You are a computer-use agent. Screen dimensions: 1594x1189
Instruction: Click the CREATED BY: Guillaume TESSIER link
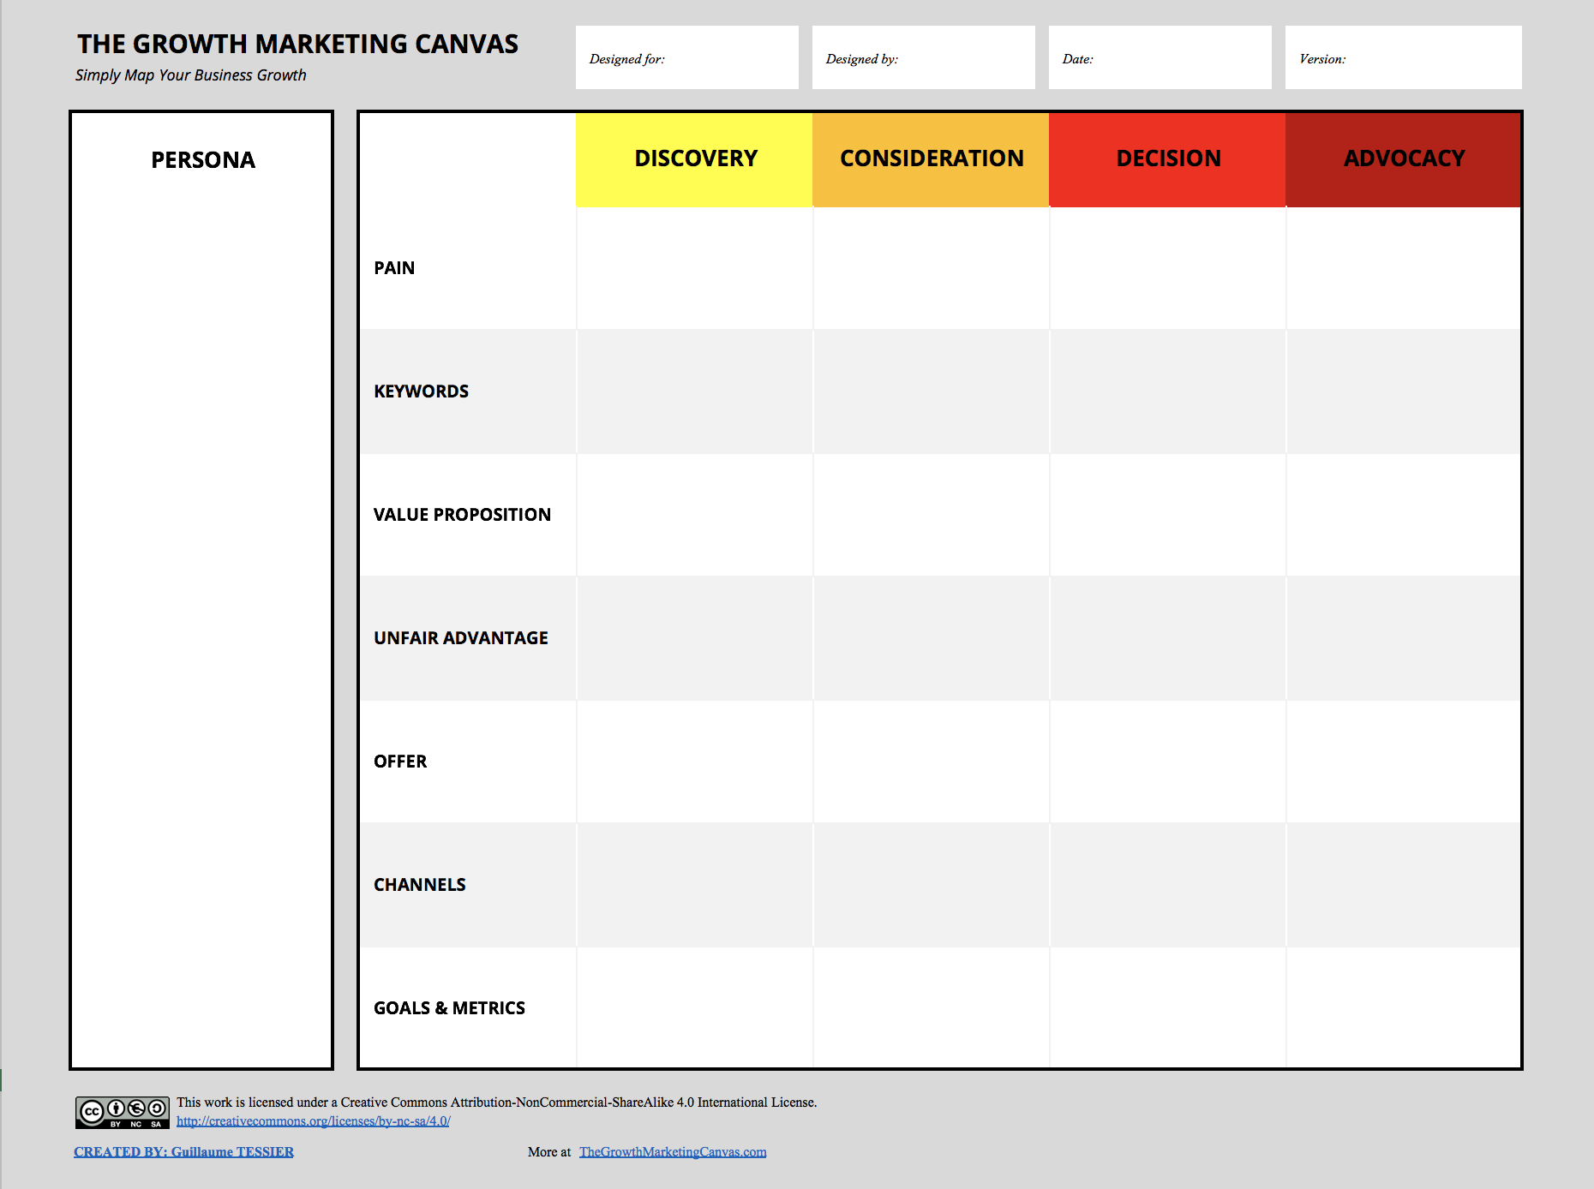click(x=182, y=1152)
